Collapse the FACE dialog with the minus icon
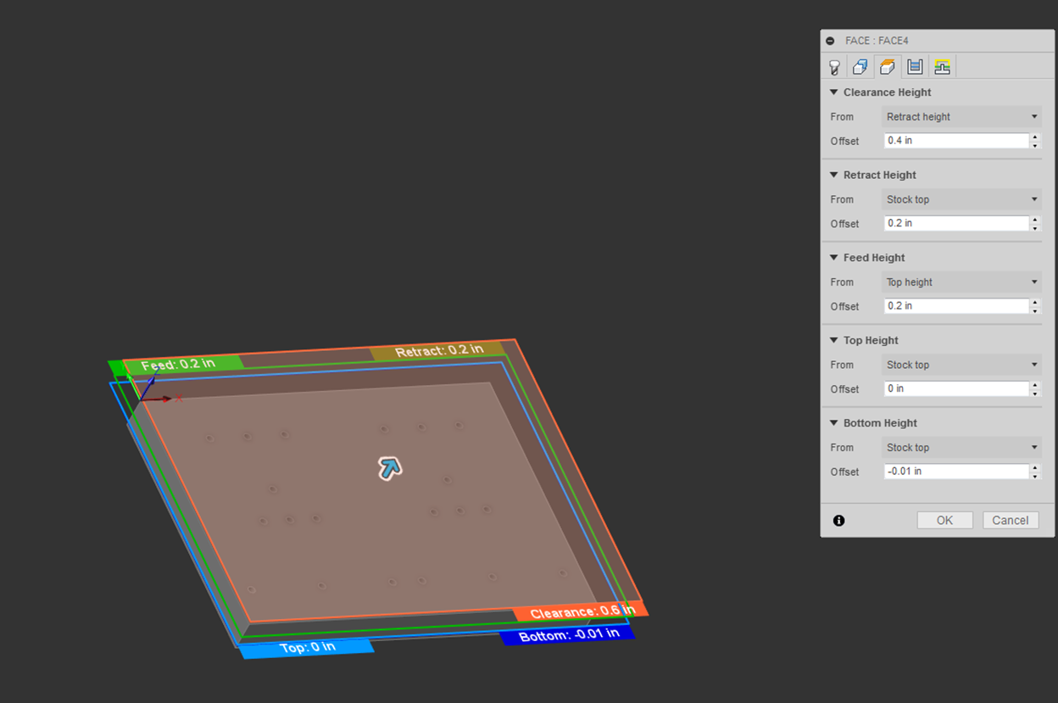 pyautogui.click(x=830, y=41)
